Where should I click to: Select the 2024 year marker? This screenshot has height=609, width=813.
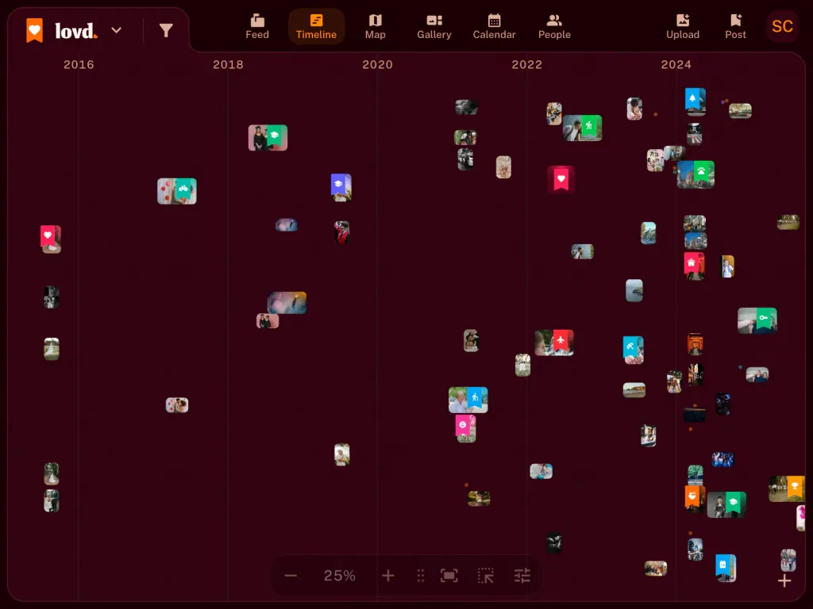coord(676,64)
